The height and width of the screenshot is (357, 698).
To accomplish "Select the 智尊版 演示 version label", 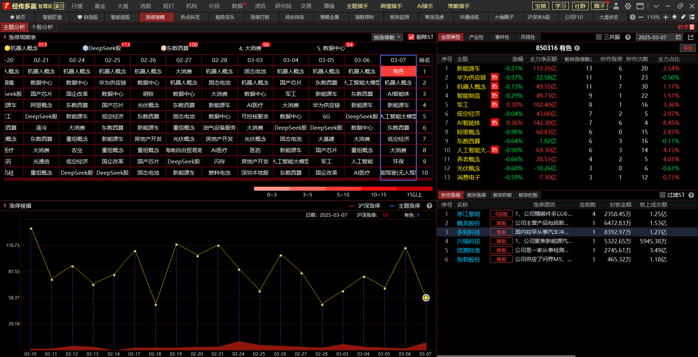I will point(51,6).
